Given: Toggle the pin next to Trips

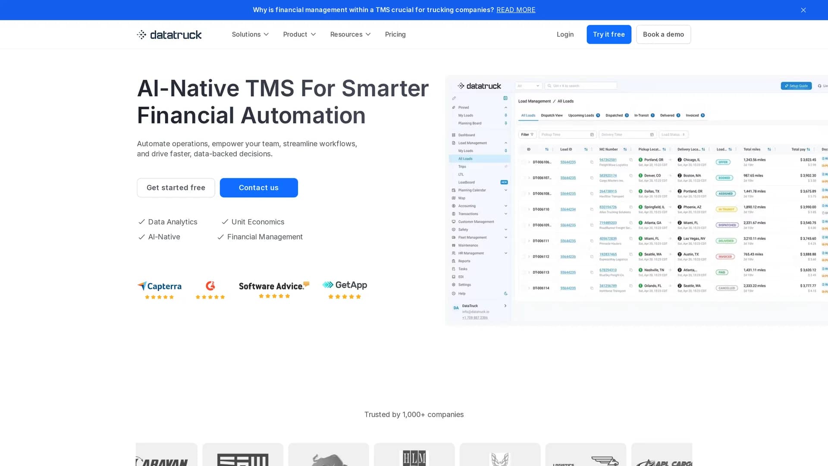Looking at the screenshot, I should pyautogui.click(x=506, y=167).
